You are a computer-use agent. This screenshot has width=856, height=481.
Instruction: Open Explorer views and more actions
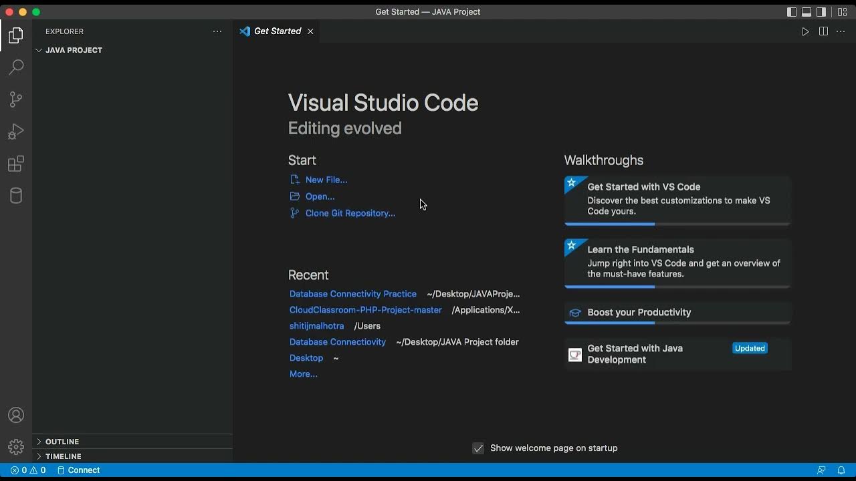tap(217, 31)
